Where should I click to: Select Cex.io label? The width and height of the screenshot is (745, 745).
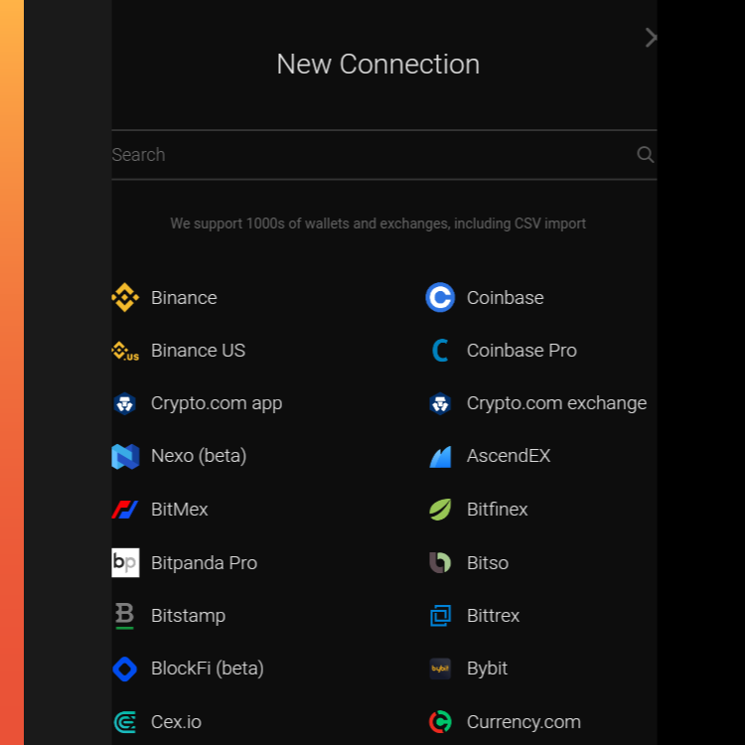[176, 722]
